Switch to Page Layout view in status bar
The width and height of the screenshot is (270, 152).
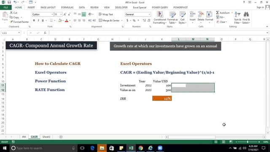[x=223, y=142]
